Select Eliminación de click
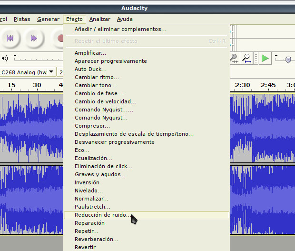The image size is (295, 251). point(147,166)
